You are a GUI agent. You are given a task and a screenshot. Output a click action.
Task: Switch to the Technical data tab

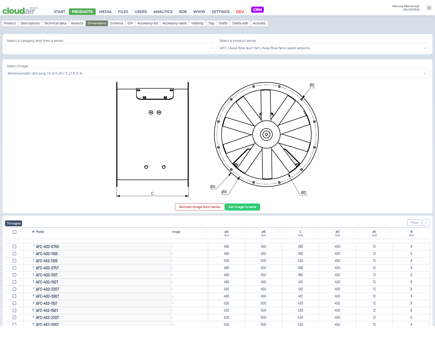(55, 23)
